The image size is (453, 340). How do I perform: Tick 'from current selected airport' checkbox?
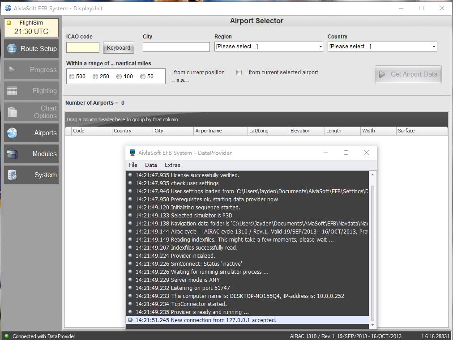click(x=239, y=72)
